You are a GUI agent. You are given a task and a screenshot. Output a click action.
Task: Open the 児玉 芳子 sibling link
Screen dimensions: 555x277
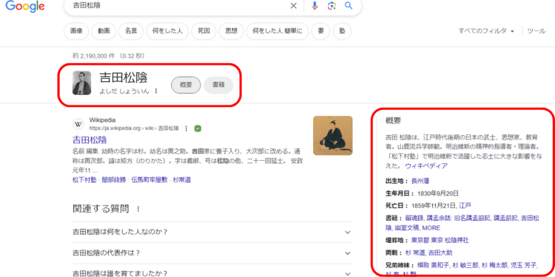click(x=524, y=265)
